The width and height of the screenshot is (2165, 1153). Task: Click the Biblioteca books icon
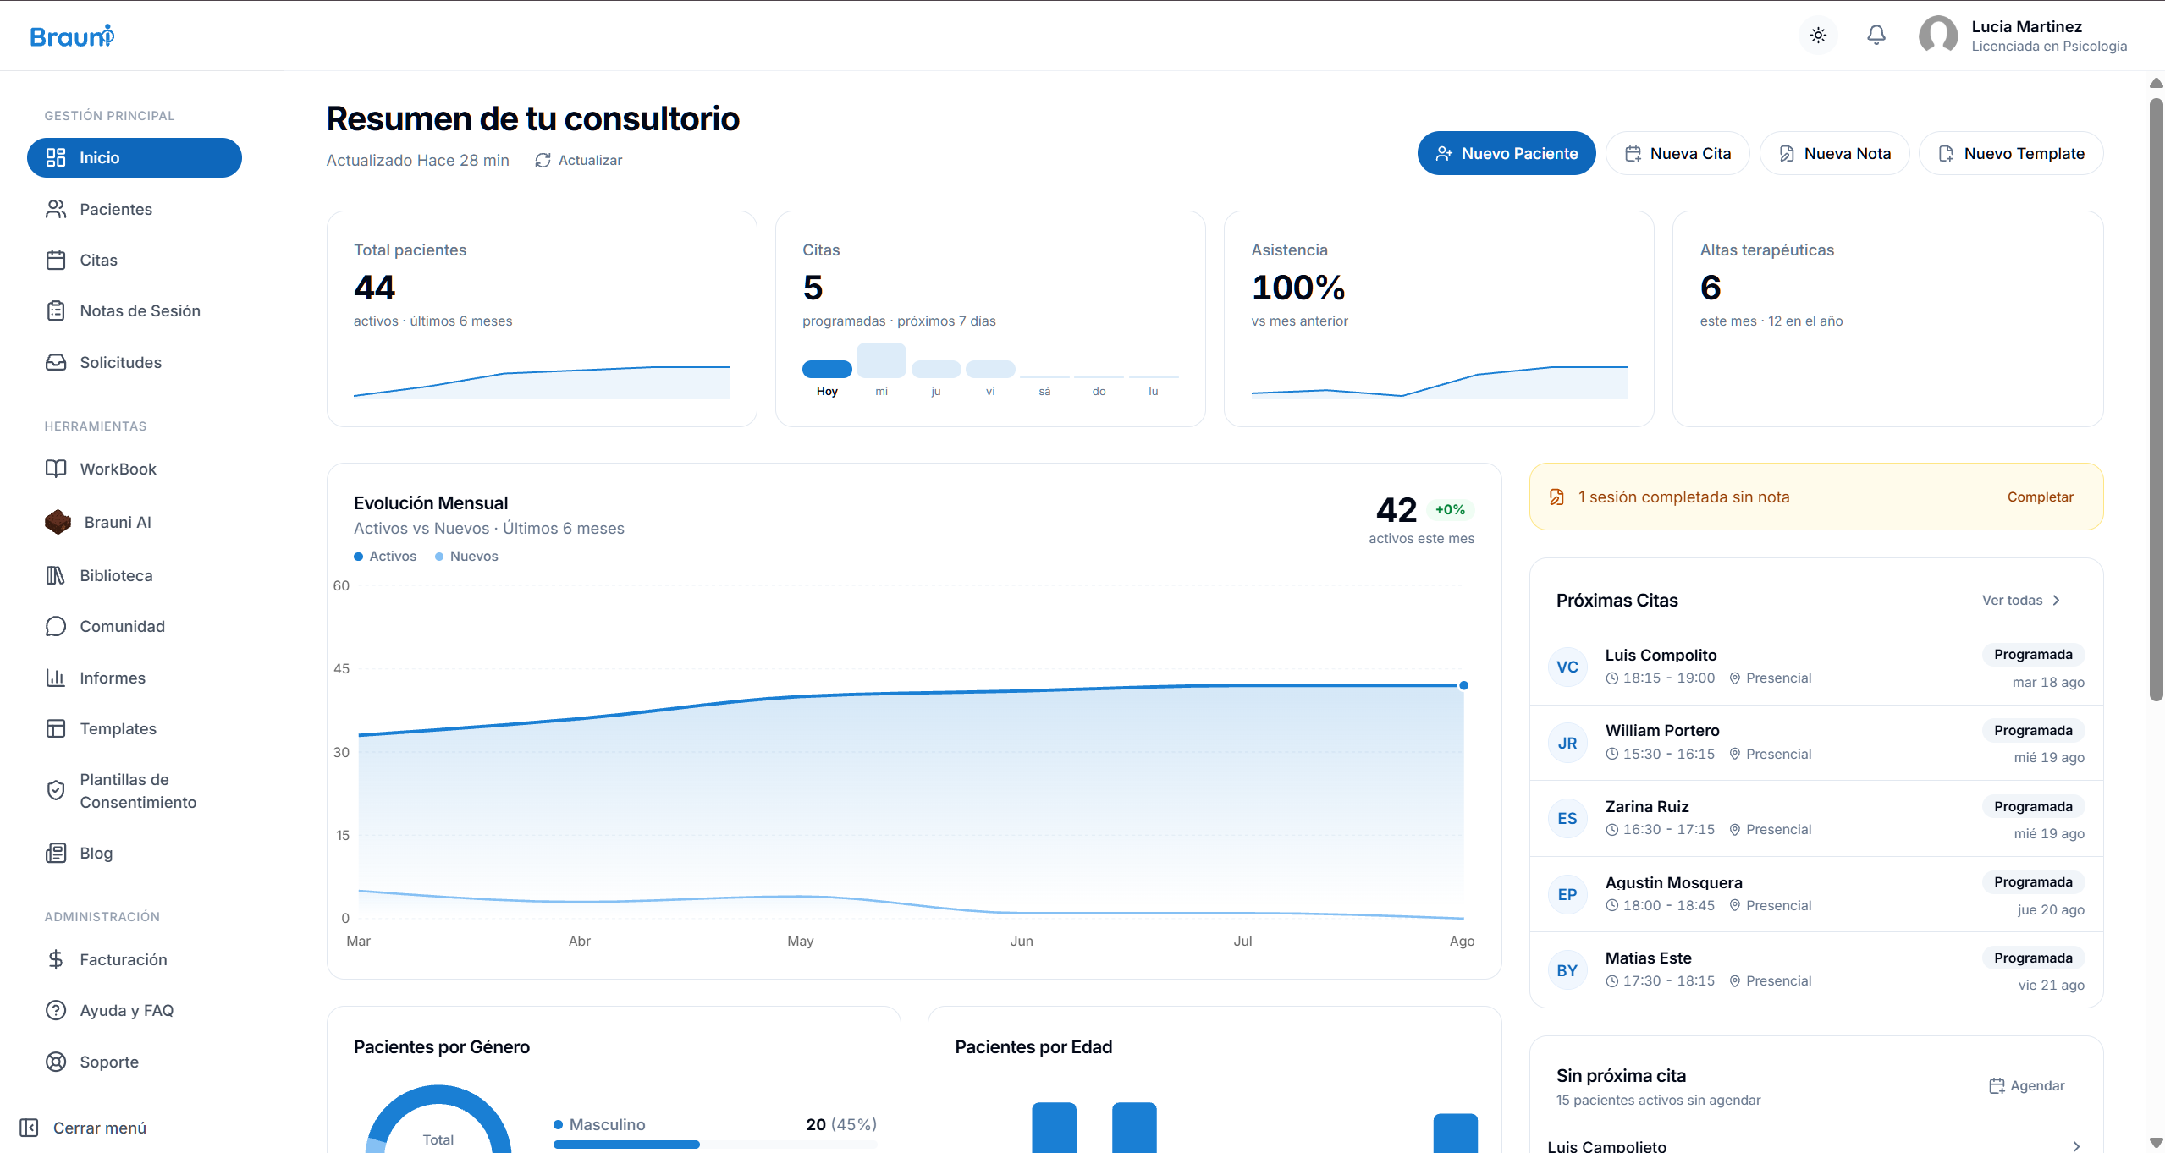(x=56, y=575)
